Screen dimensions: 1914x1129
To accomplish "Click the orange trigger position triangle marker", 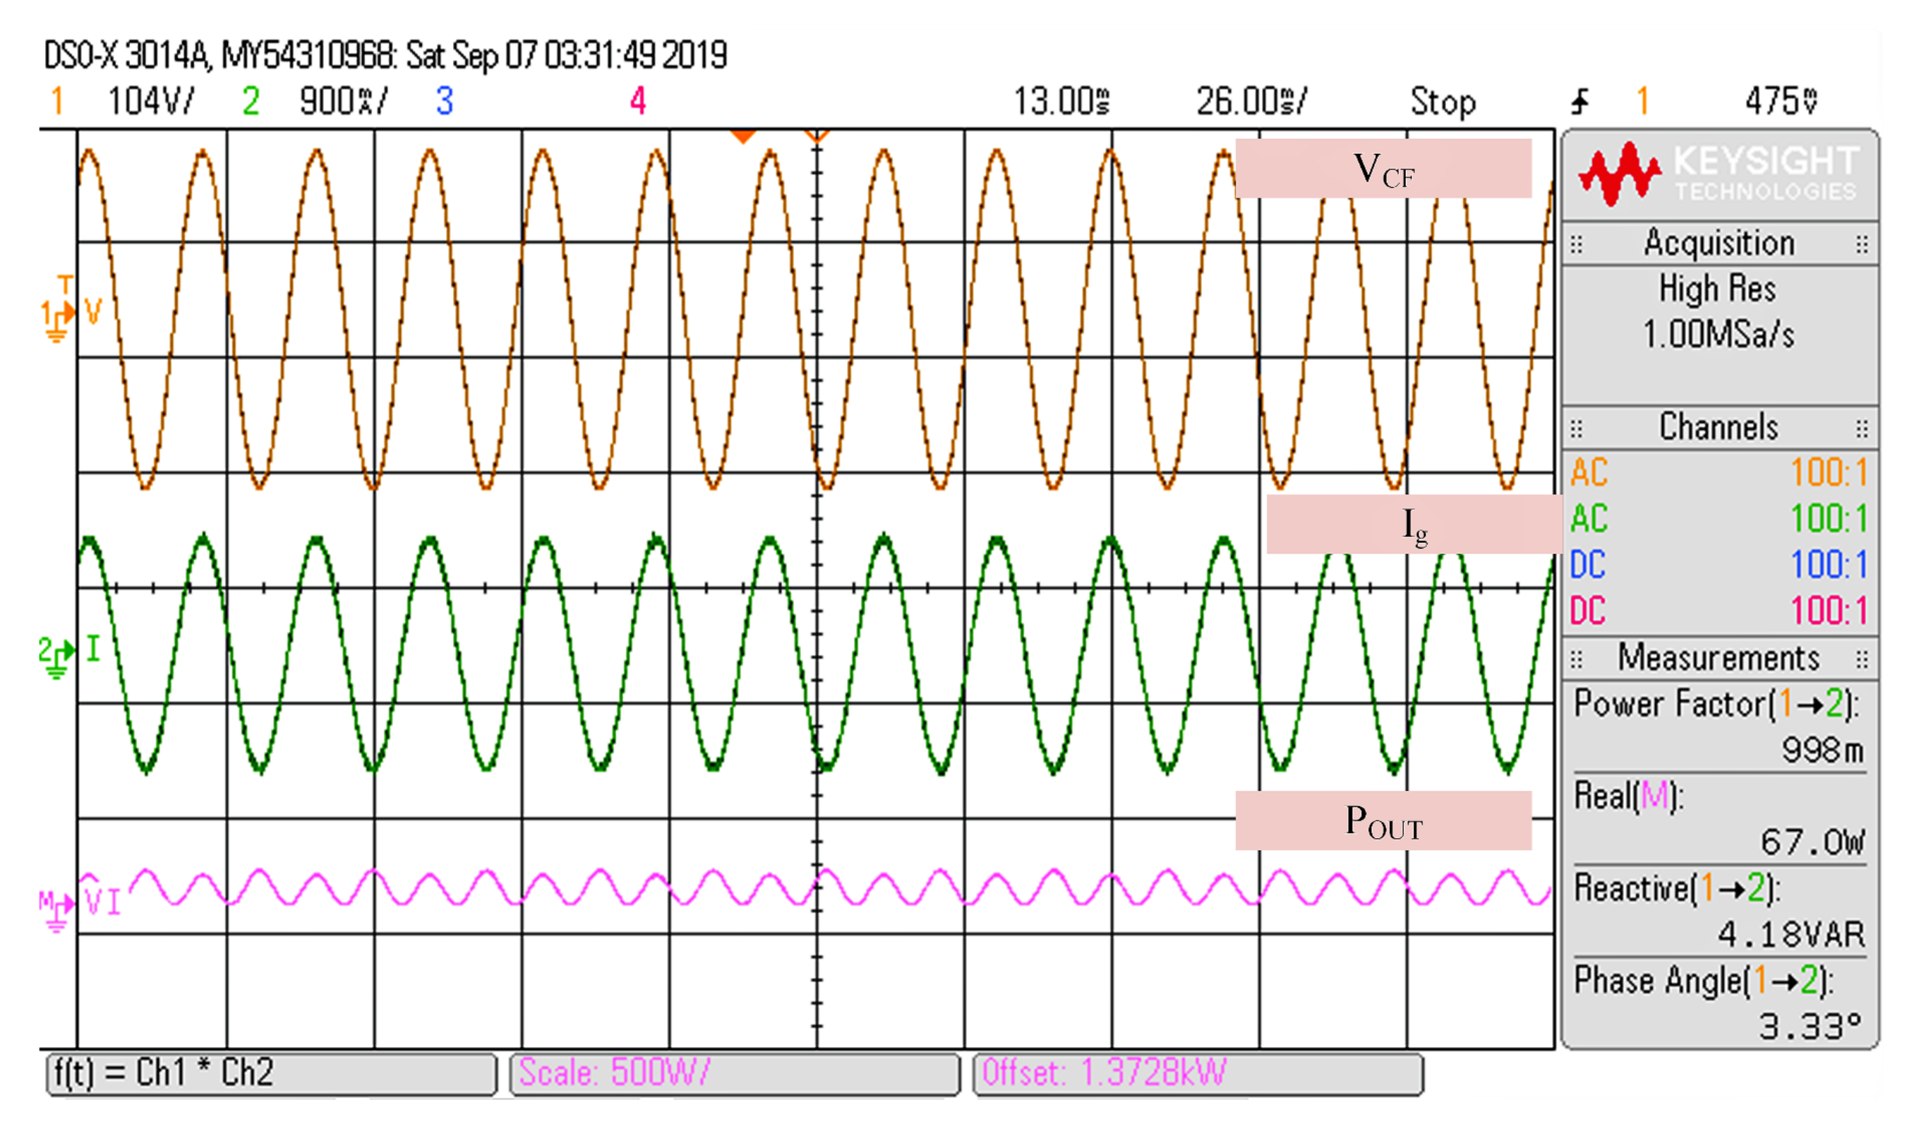I will [x=742, y=137].
